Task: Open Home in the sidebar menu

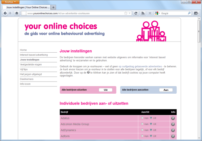Action: 23,50
